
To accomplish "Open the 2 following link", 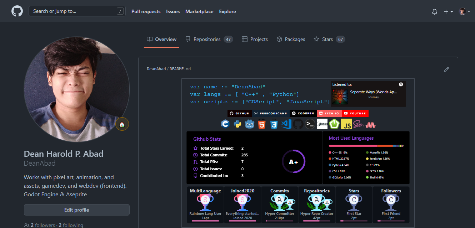I will click(x=71, y=225).
